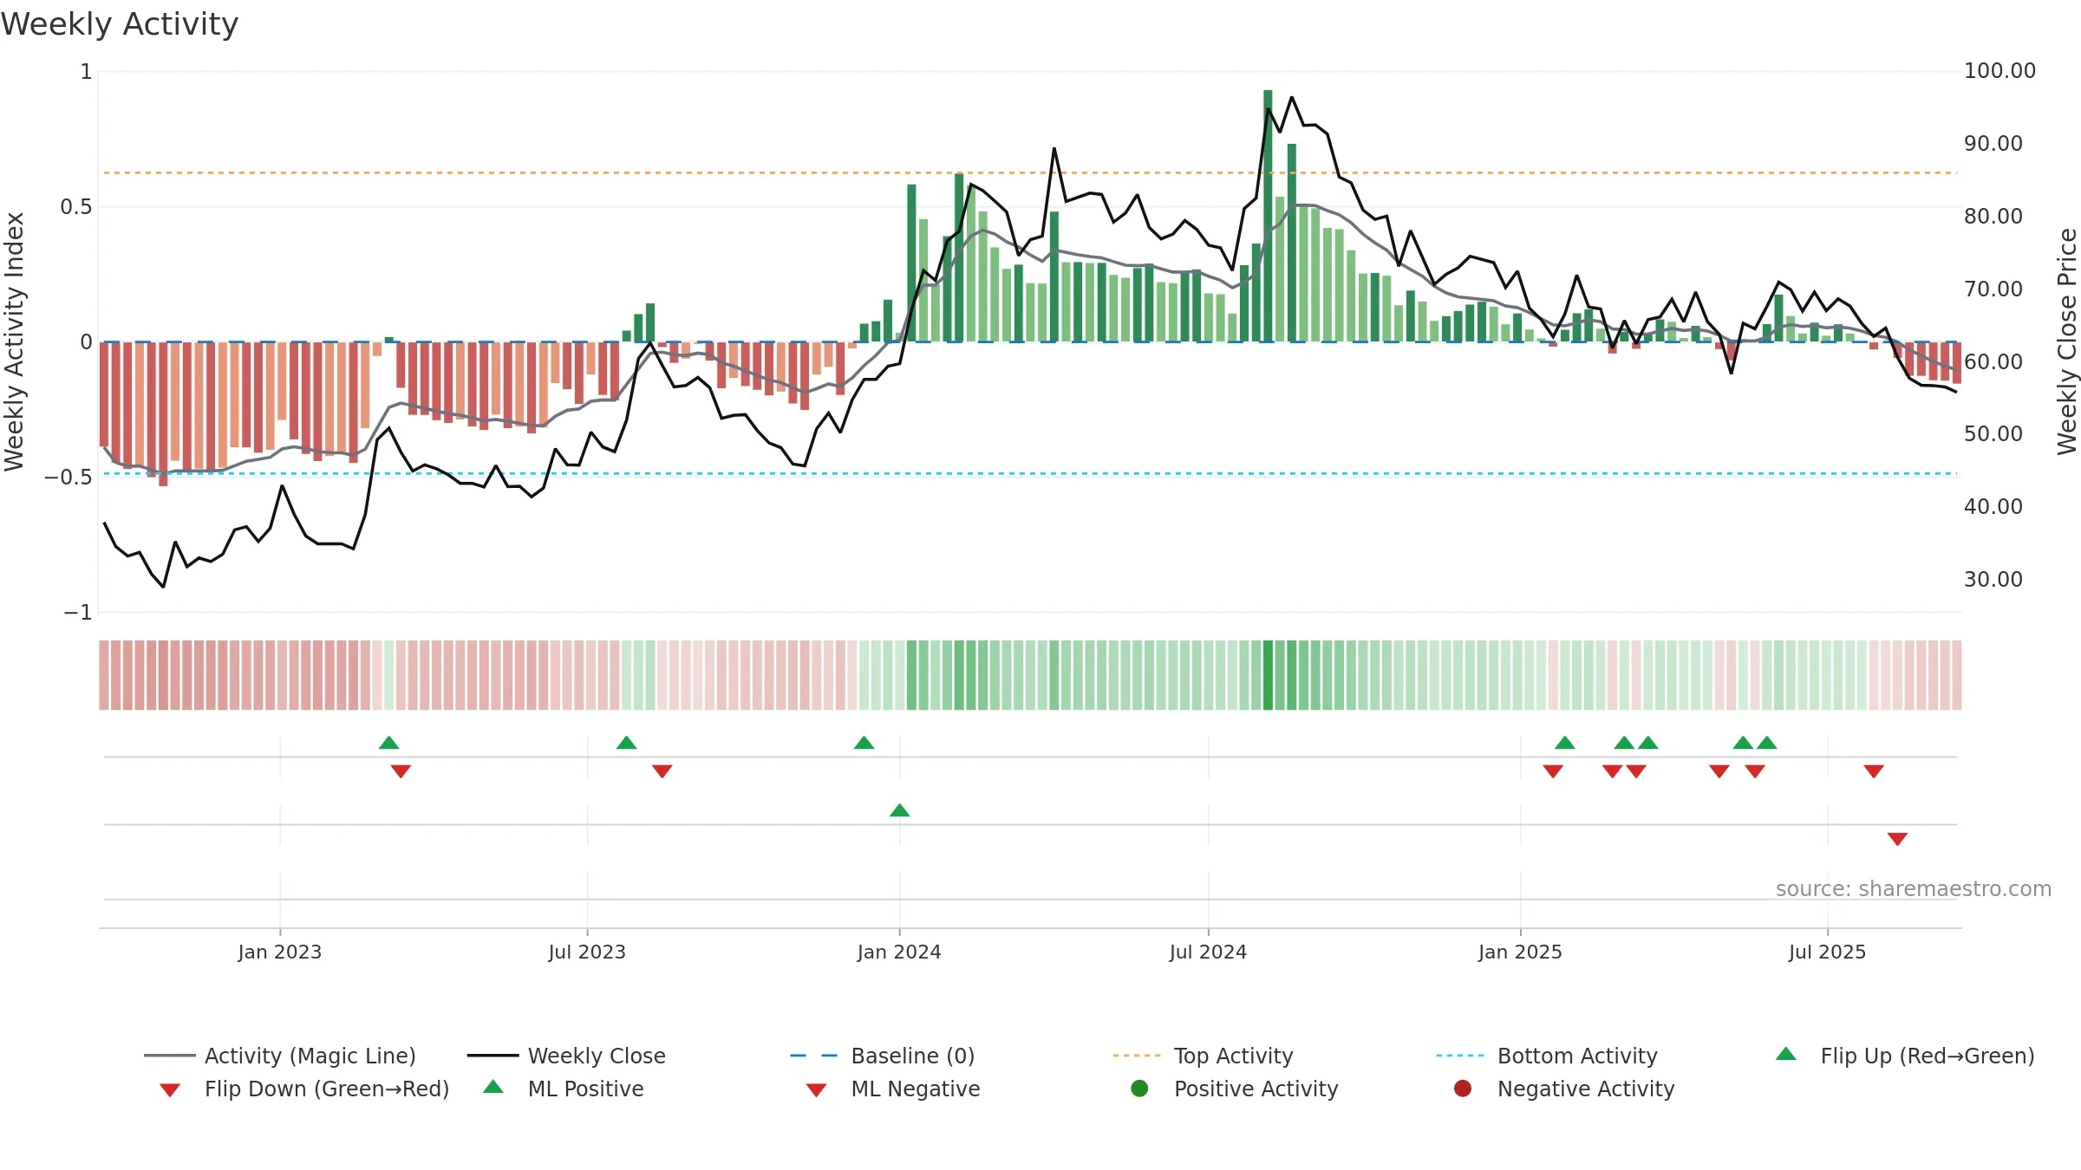Click the leftmost red Flip Down marker
Image resolution: width=2081 pixels, height=1170 pixels.
click(401, 771)
